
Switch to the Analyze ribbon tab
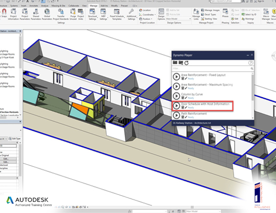pos(45,6)
